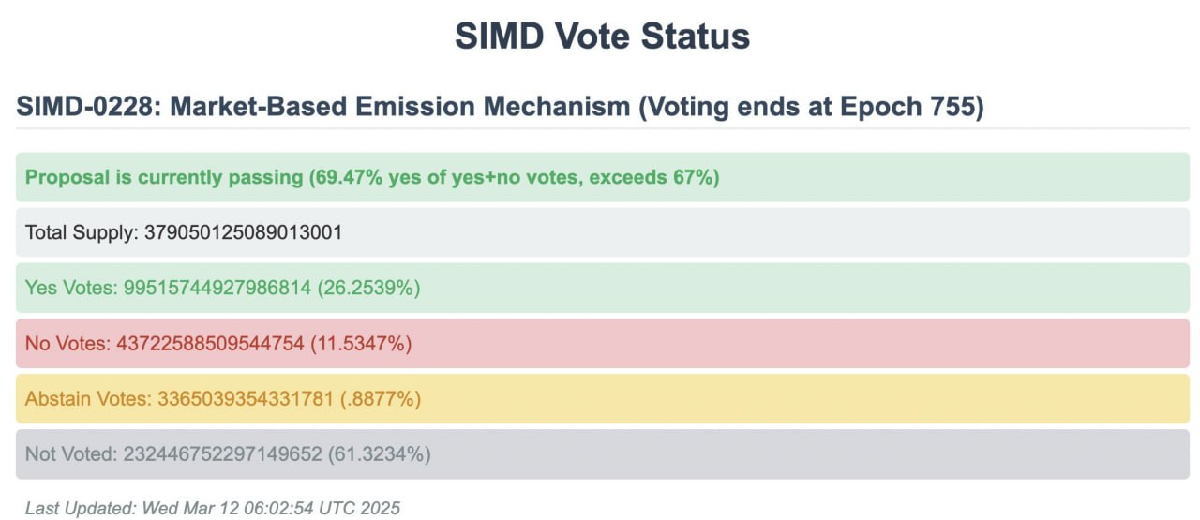
Task: Click the "Total Supply:" label
Action: pyautogui.click(x=82, y=232)
